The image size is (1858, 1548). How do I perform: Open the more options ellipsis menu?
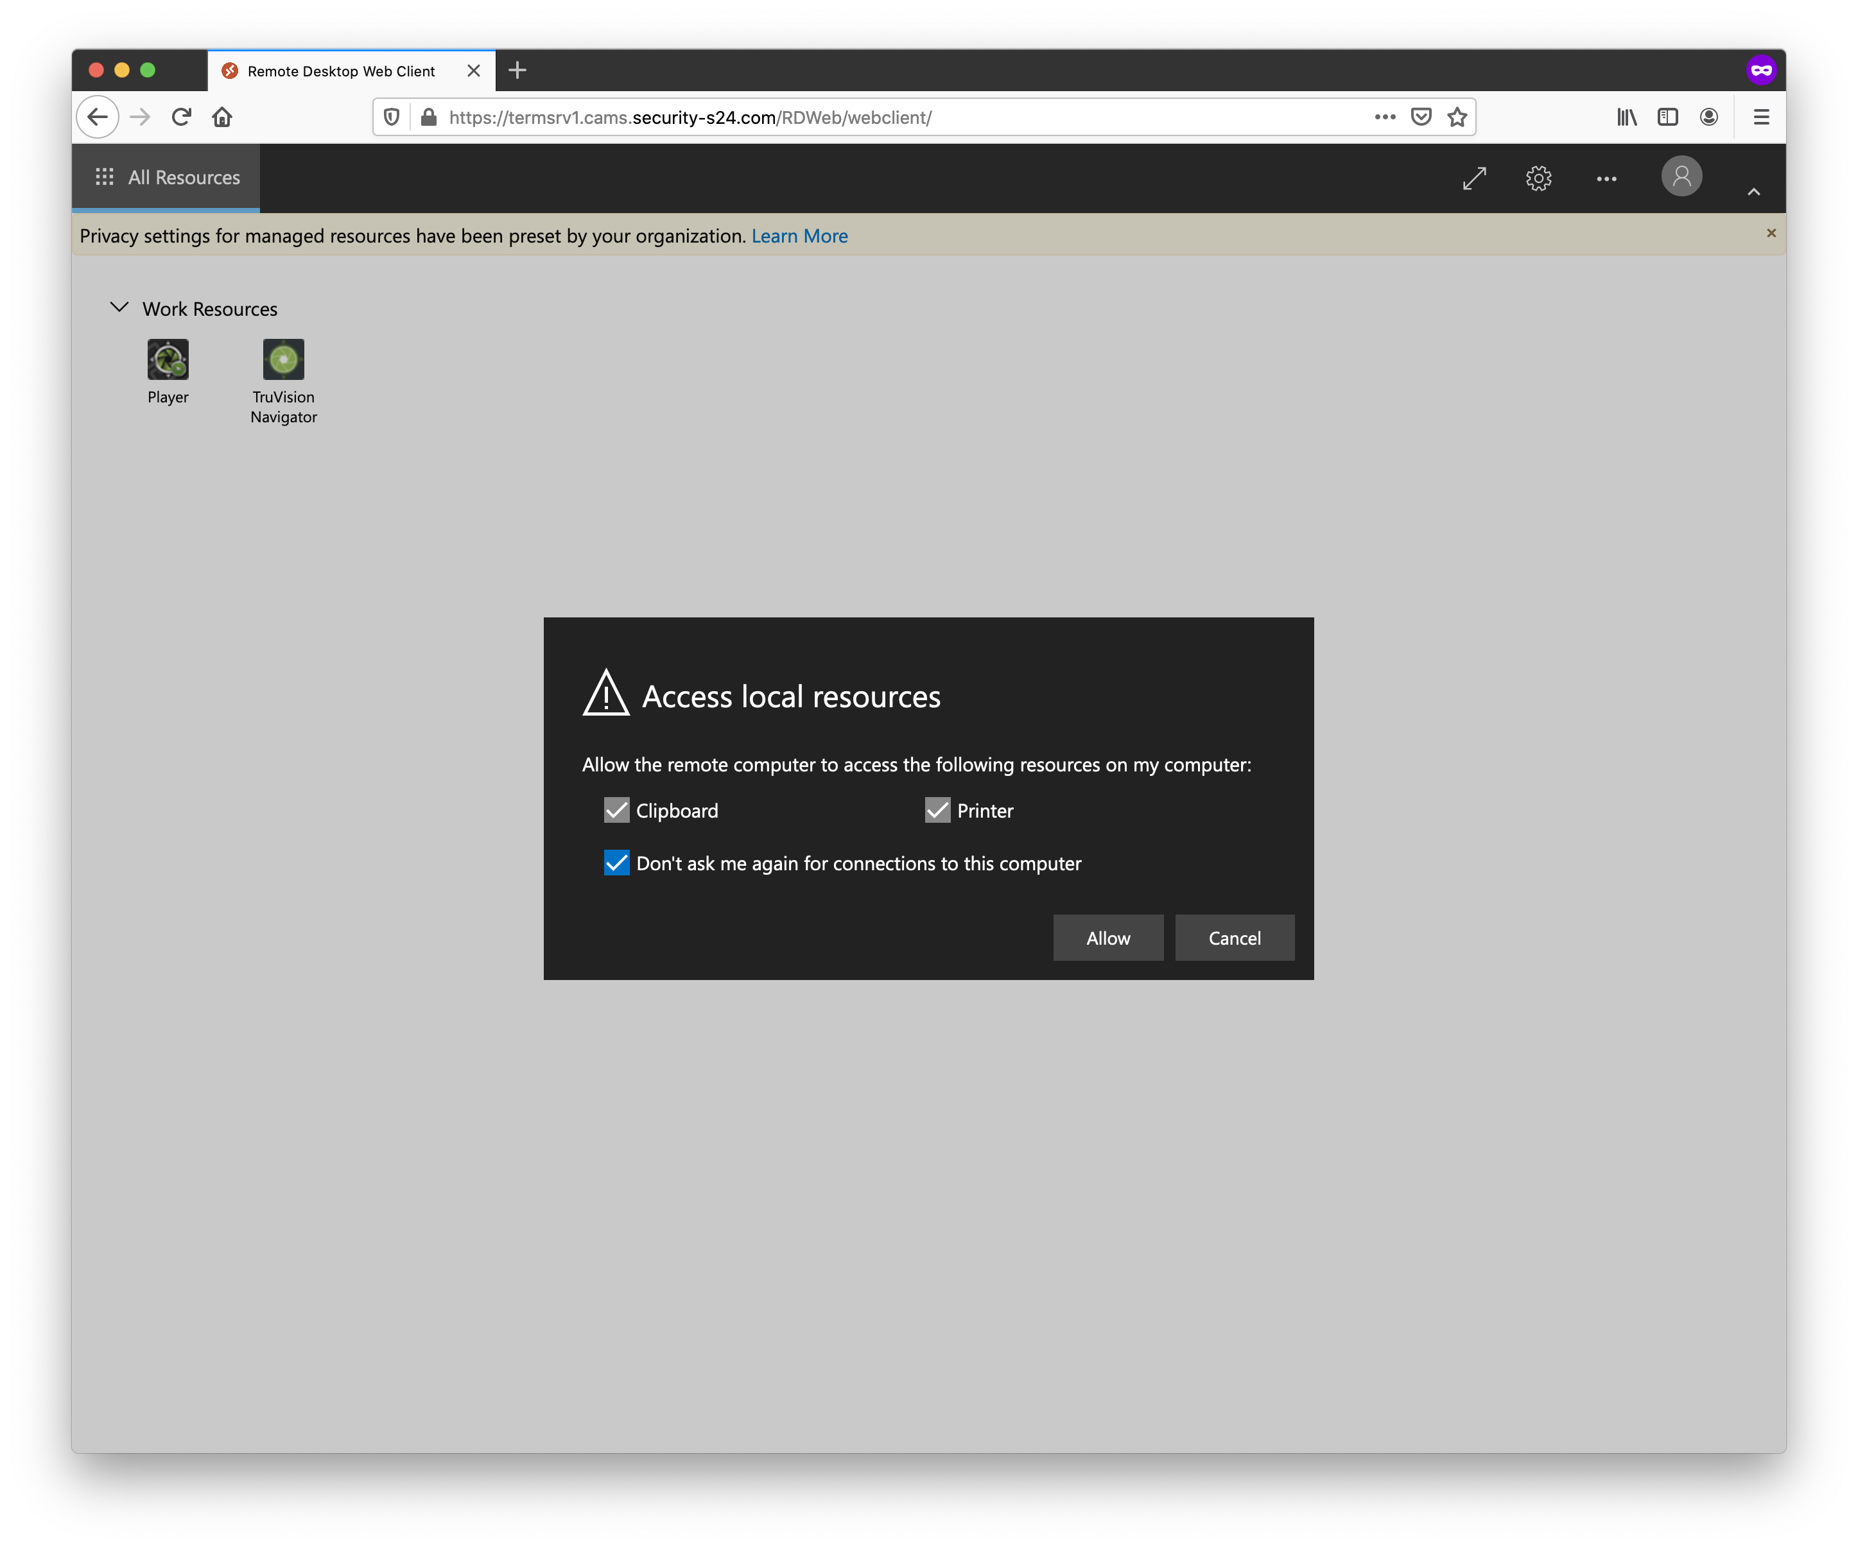(x=1608, y=178)
